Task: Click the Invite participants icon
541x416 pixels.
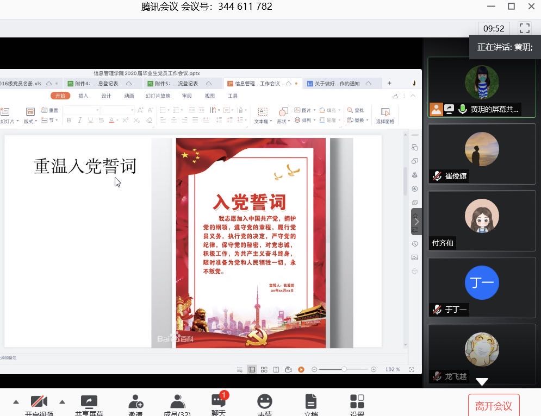Action: tap(135, 403)
